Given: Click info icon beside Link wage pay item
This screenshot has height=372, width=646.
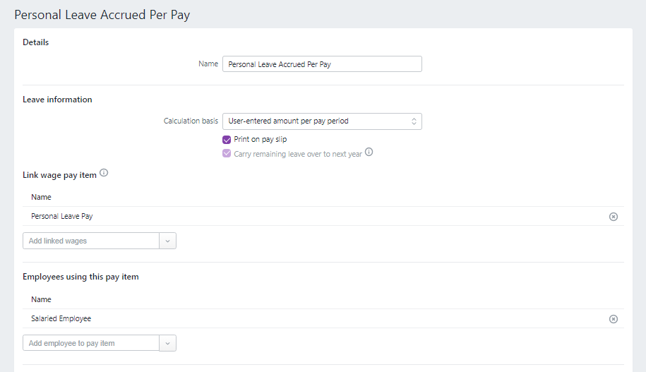Looking at the screenshot, I should click(x=104, y=173).
